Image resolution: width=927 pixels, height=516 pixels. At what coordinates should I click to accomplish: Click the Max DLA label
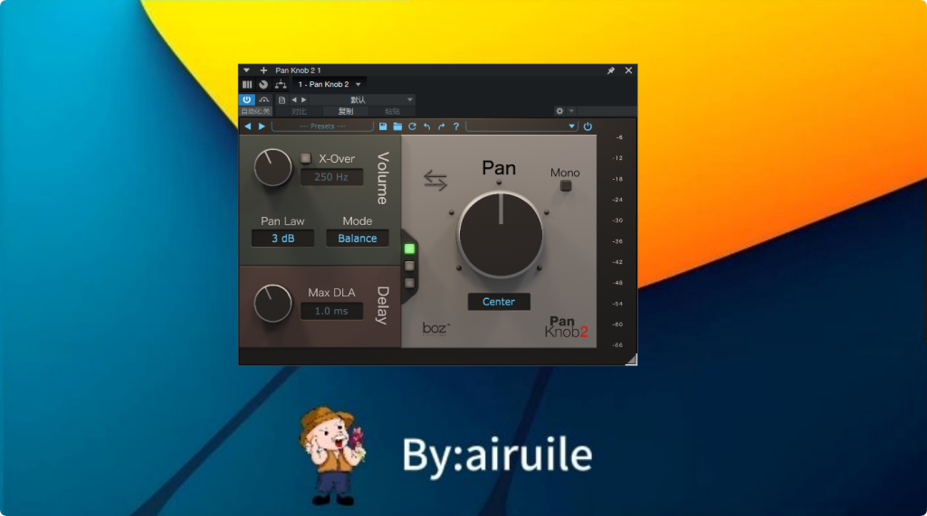pyautogui.click(x=331, y=293)
